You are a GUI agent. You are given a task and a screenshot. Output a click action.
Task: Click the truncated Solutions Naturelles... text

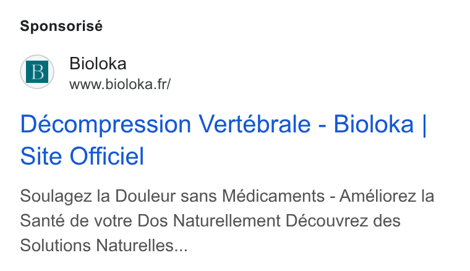[104, 246]
